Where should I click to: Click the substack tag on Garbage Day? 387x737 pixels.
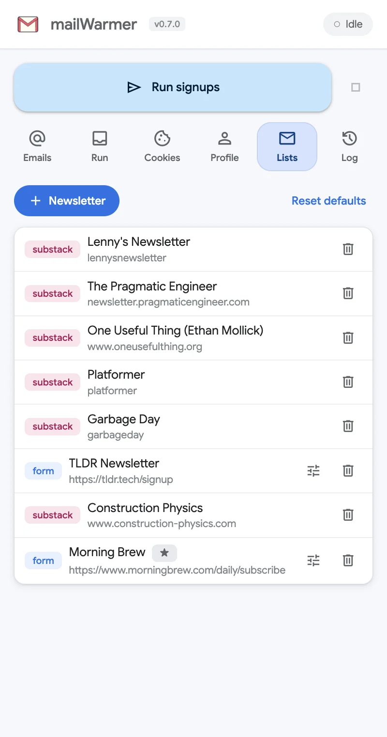click(53, 426)
